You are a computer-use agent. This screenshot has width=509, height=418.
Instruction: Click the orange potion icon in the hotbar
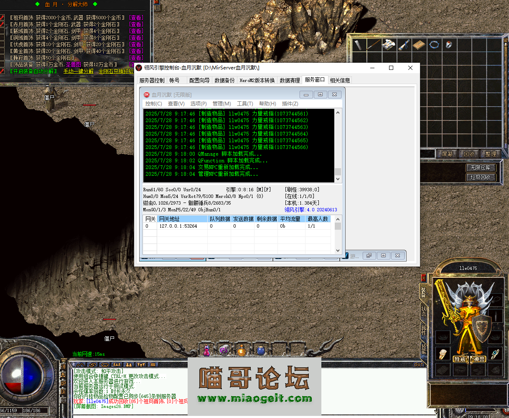click(x=241, y=354)
